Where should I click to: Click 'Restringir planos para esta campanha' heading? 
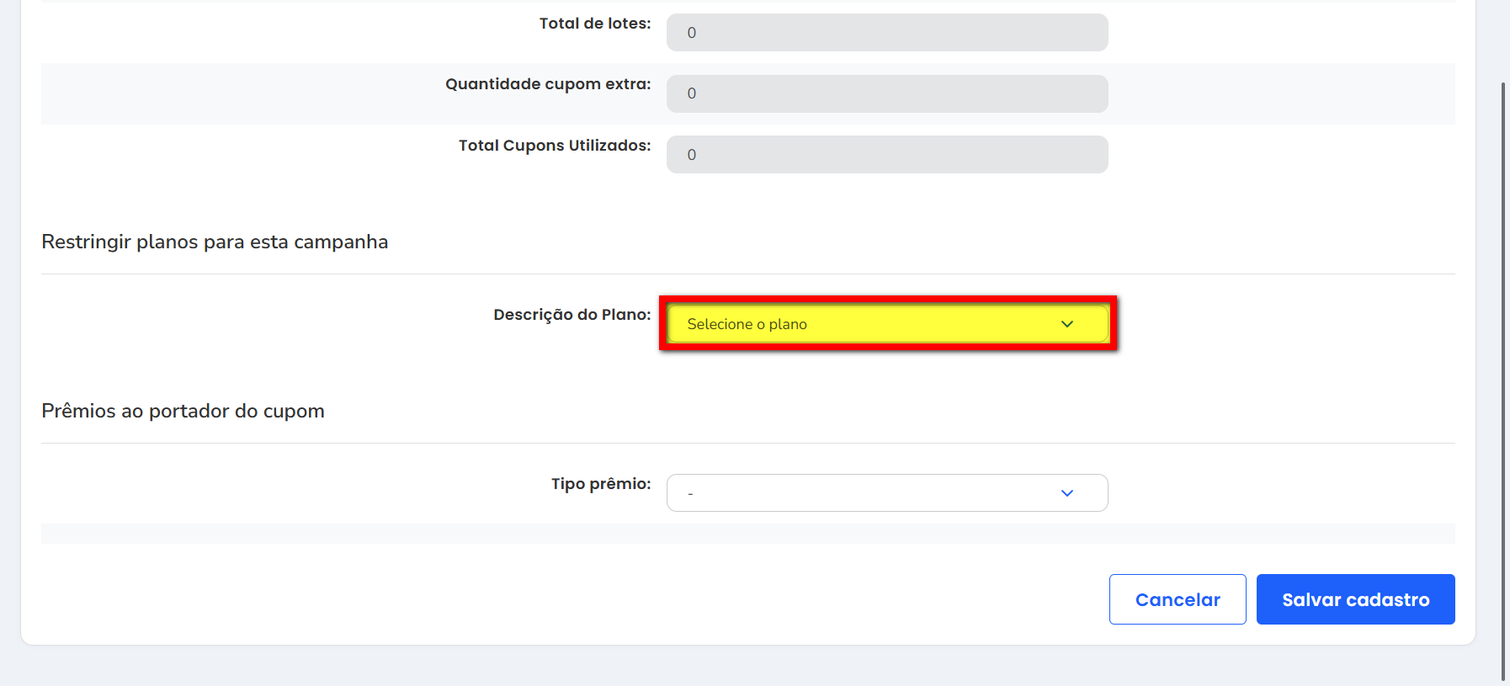pos(215,242)
